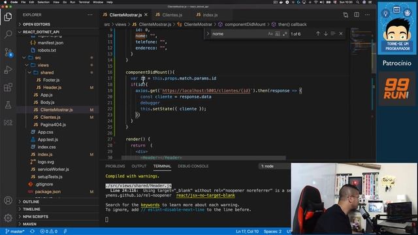
Task: Open Footer.js file in explorer
Action: [51, 80]
